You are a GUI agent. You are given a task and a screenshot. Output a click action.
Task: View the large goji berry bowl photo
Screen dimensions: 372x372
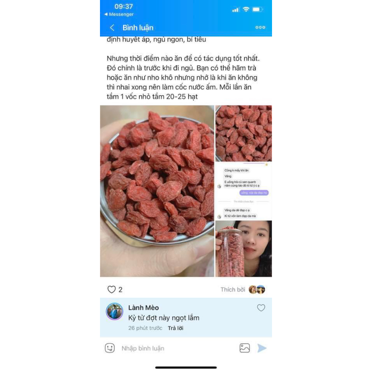click(x=157, y=191)
